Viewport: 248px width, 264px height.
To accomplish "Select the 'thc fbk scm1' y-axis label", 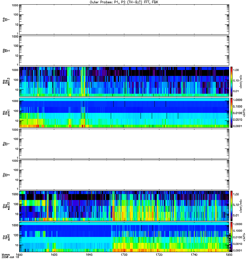I will point(6,237).
